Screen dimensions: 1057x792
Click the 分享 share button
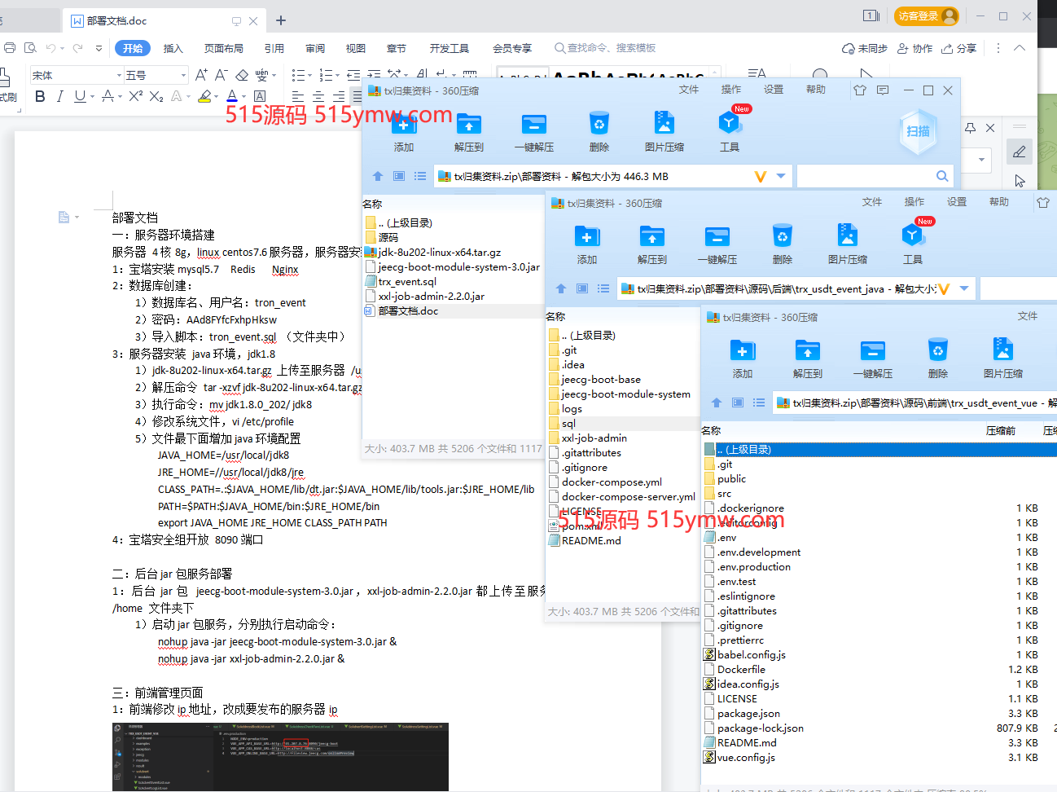coord(959,48)
